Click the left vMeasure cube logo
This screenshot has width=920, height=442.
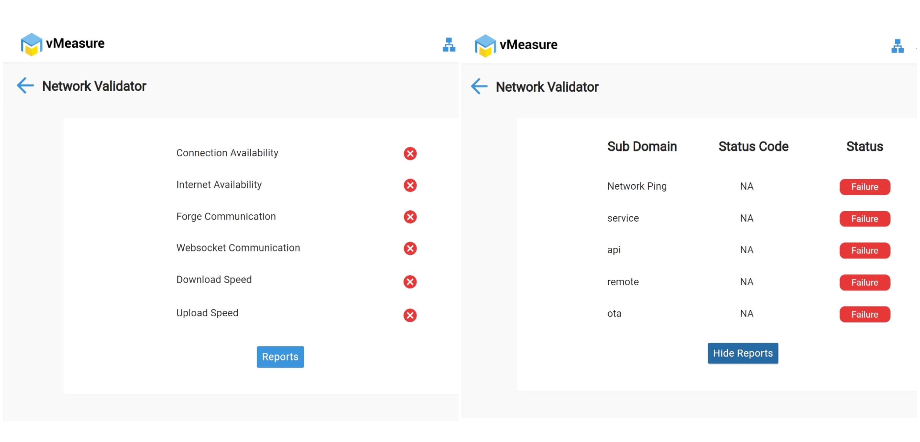click(31, 44)
